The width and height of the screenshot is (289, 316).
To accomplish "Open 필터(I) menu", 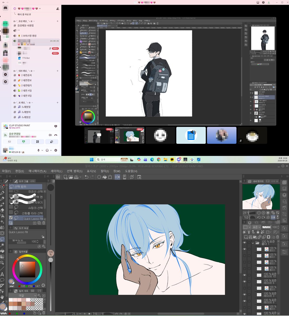I will pos(105,171).
